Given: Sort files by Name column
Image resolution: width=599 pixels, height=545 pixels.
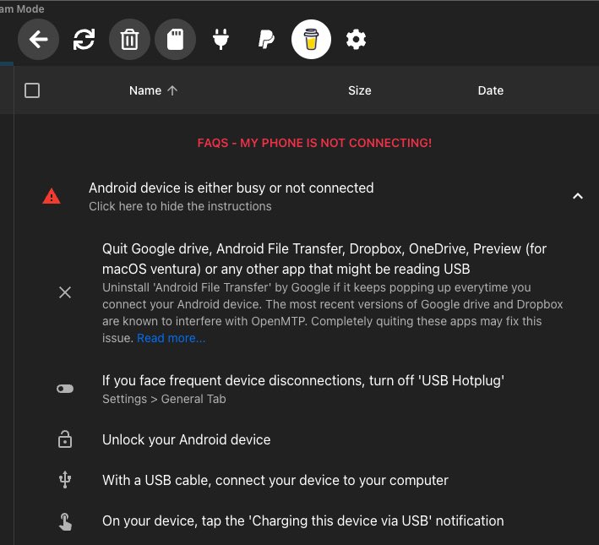Looking at the screenshot, I should [x=145, y=90].
